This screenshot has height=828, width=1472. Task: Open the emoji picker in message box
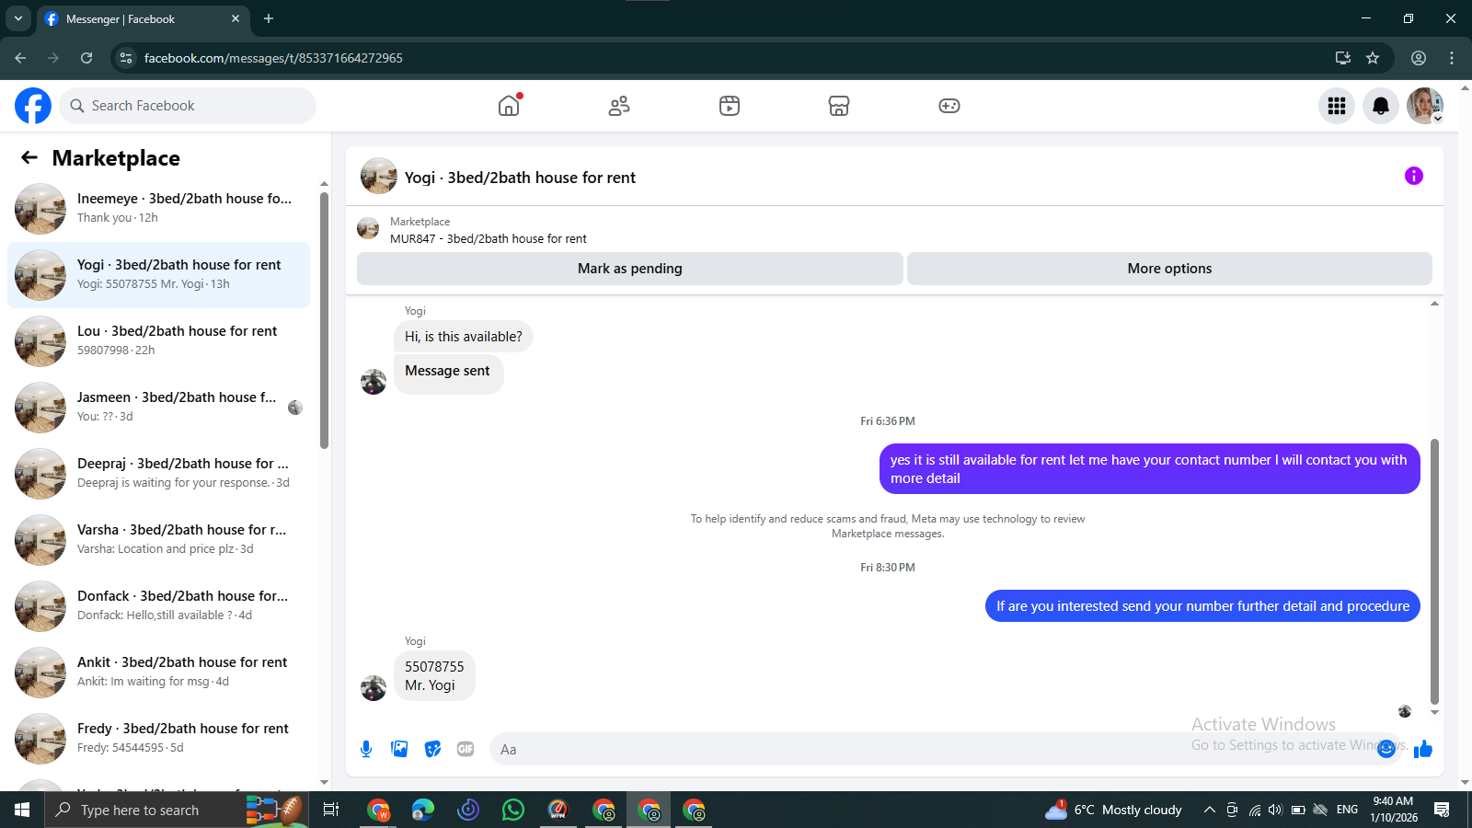1386,749
